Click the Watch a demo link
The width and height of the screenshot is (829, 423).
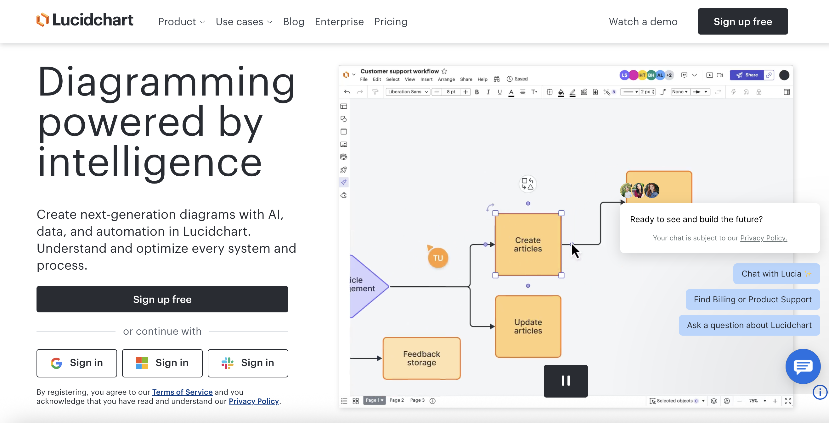point(643,22)
